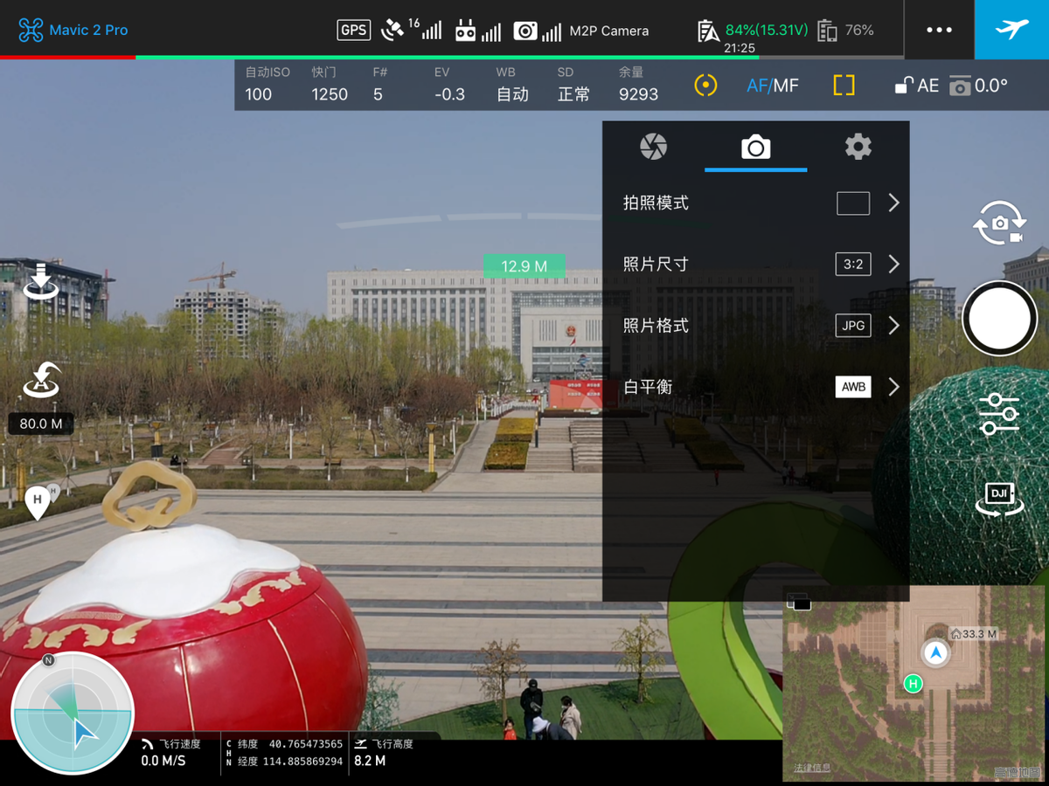Tap the gimbal angle 0.0° indicator
Screen dimensions: 1049x786
979,86
